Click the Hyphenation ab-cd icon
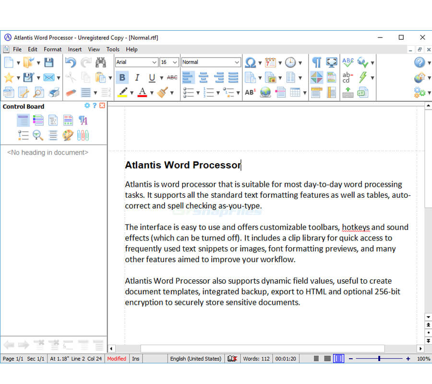Viewport: 432px width, 384px height. pyautogui.click(x=348, y=78)
